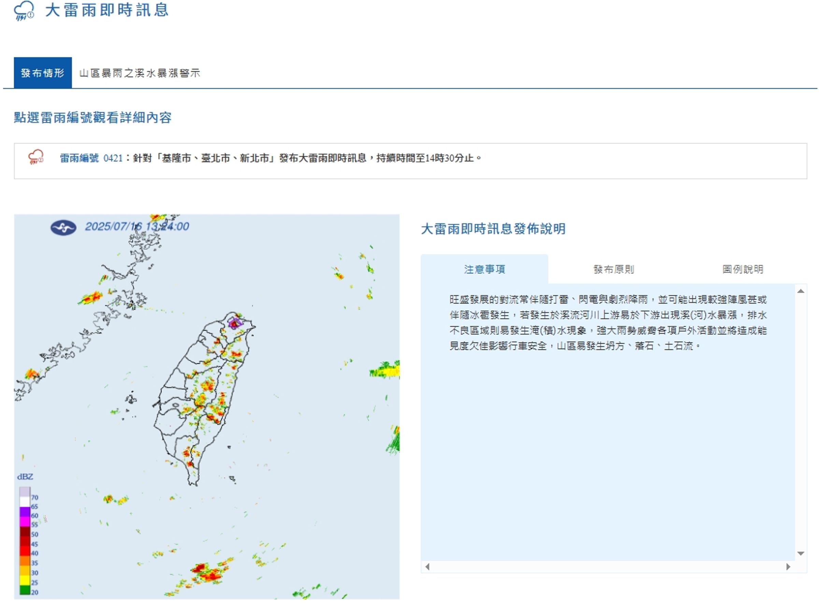Viewport: 819px width, 605px height.
Task: Click the purple 60 dBZ legend swatch
Action: pyautogui.click(x=25, y=512)
